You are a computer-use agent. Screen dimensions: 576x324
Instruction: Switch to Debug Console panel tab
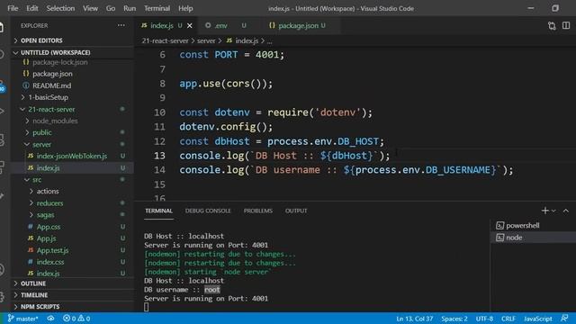point(208,211)
